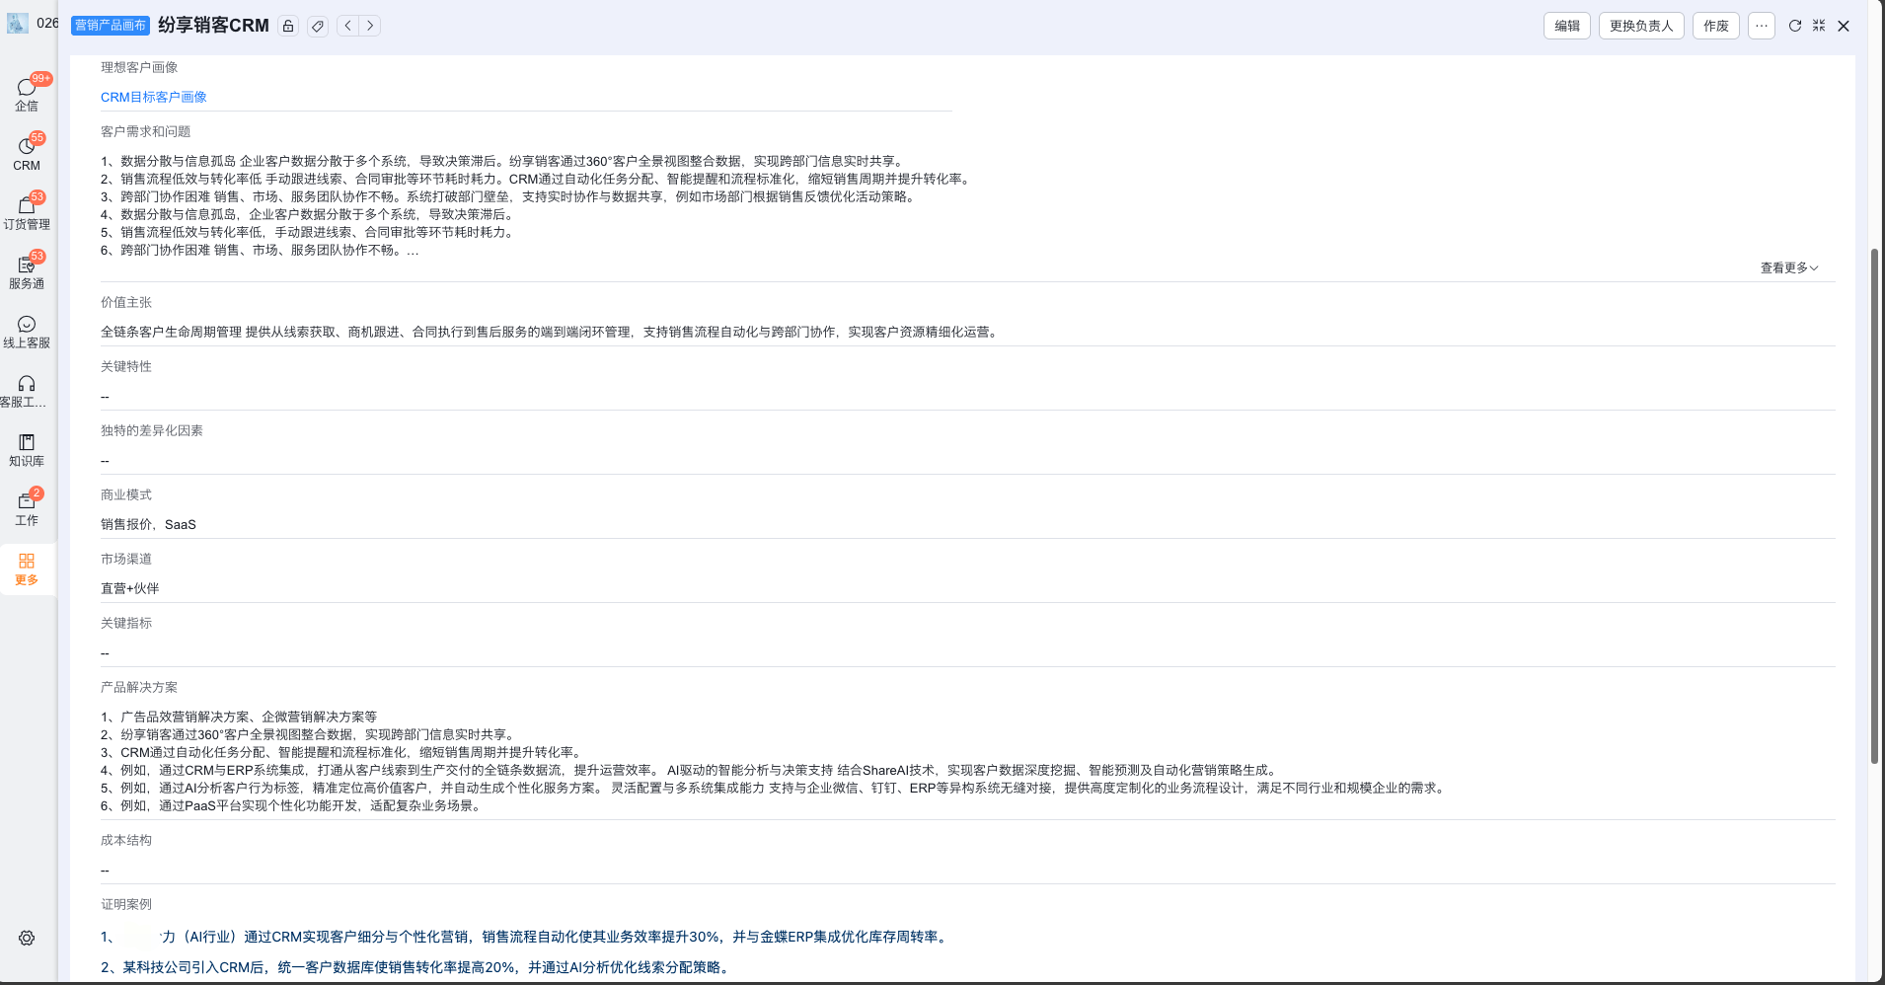Open the 企信 messaging sidebar icon
The width and height of the screenshot is (1885, 985).
pos(27,94)
